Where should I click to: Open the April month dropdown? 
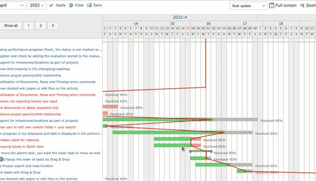tap(12, 6)
